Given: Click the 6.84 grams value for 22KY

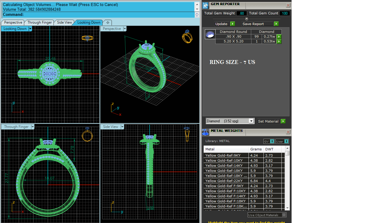Looking at the screenshot, I should (x=256, y=181).
